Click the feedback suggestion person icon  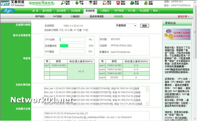click(x=146, y=3)
